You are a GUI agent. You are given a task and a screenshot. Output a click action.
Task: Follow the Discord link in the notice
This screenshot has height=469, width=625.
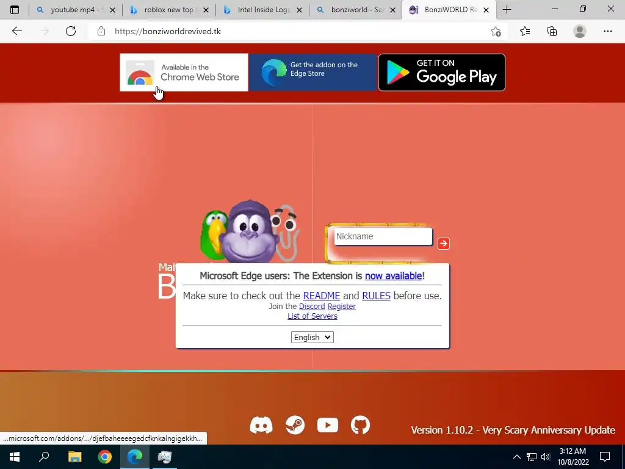[312, 307]
